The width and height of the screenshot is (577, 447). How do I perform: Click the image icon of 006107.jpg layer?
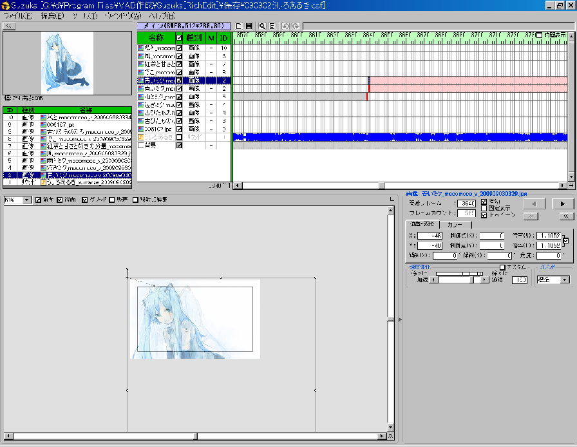click(140, 129)
